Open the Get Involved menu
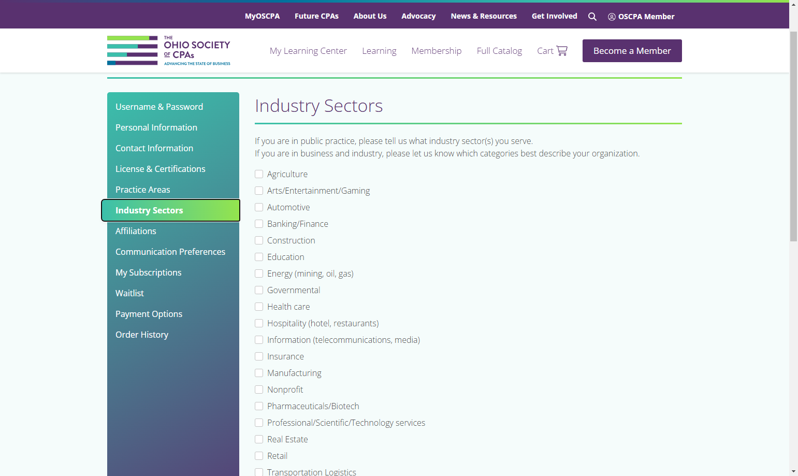 pos(554,16)
